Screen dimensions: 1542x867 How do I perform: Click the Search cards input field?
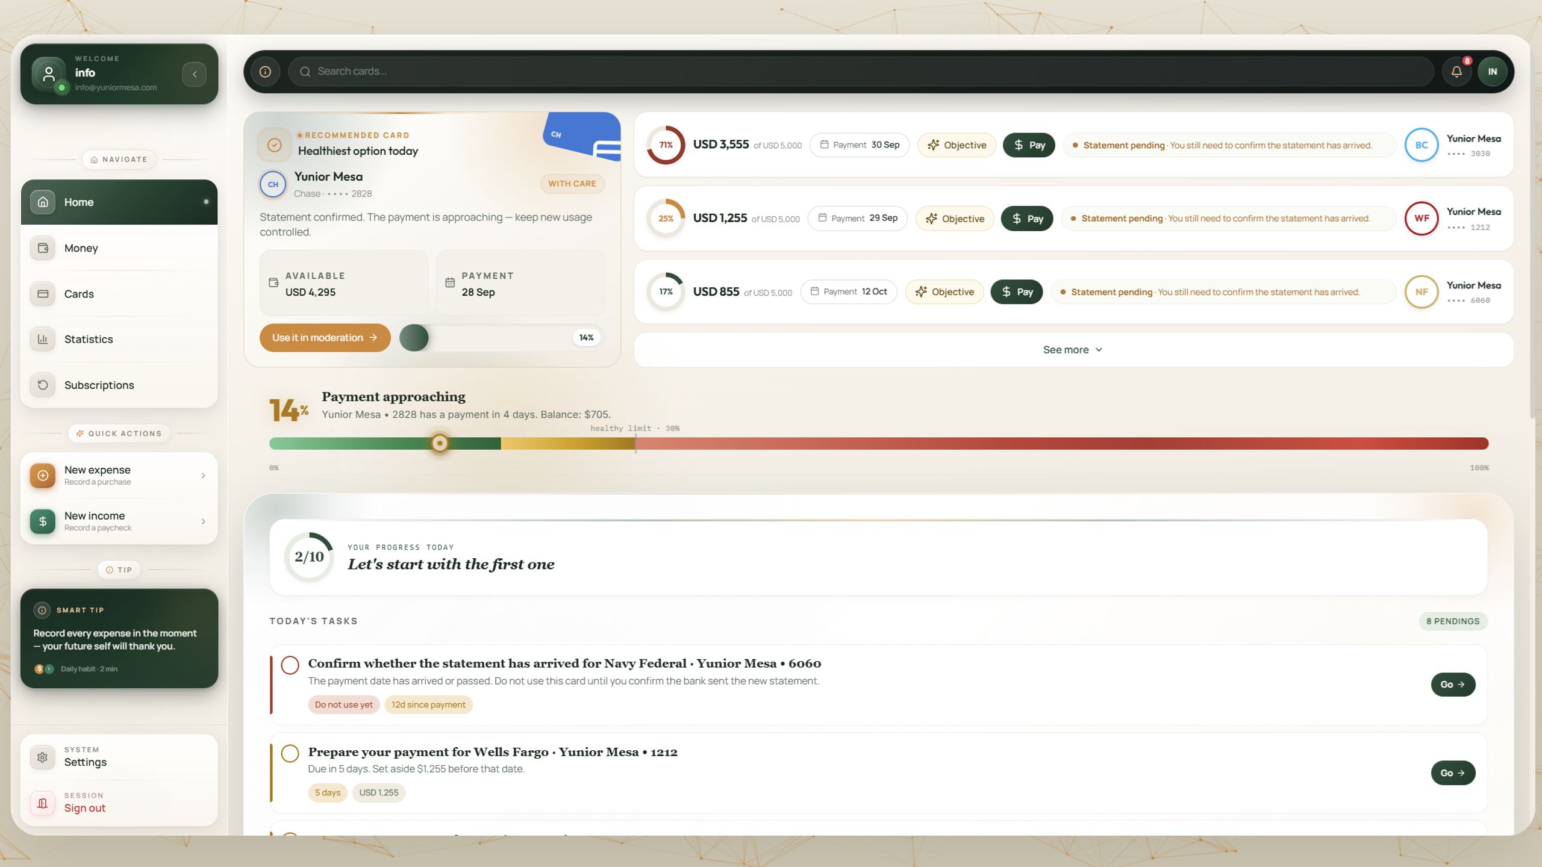(861, 72)
